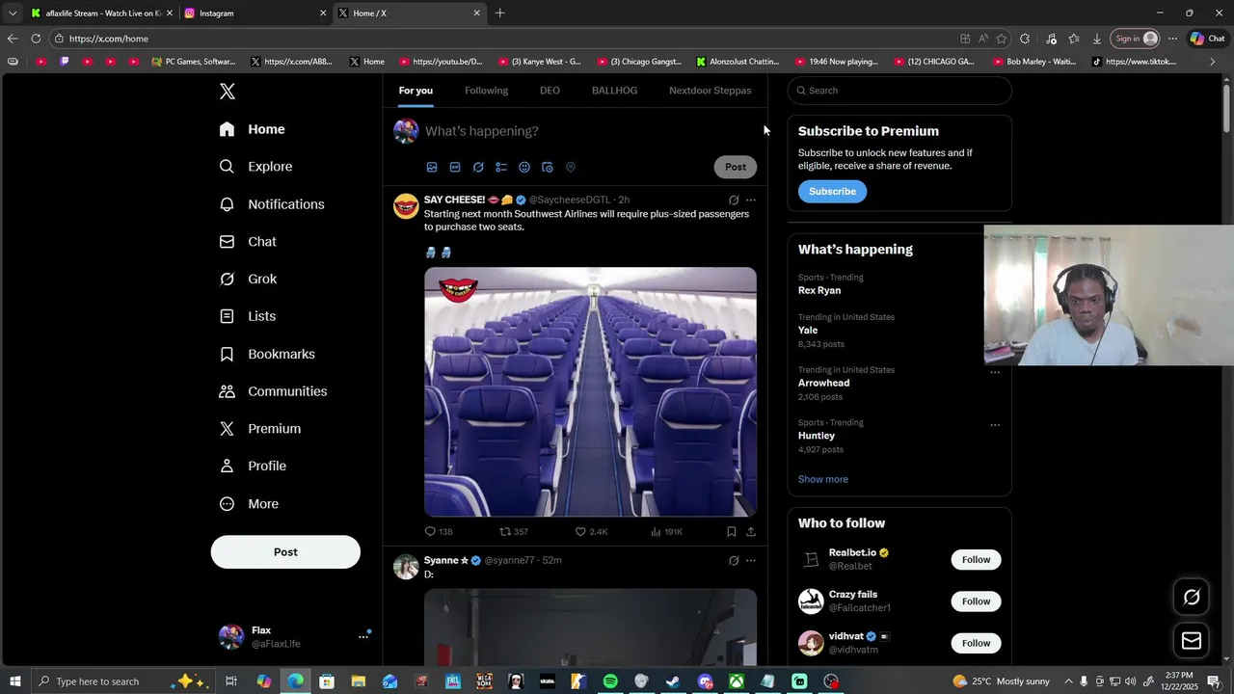
Task: Switch to the For you tab
Action: click(x=416, y=91)
